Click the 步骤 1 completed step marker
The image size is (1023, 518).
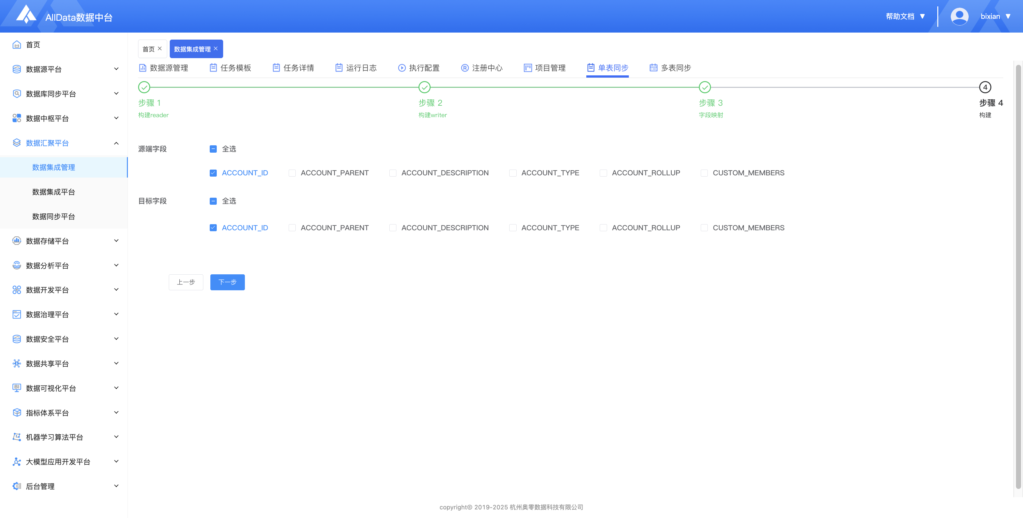click(144, 87)
